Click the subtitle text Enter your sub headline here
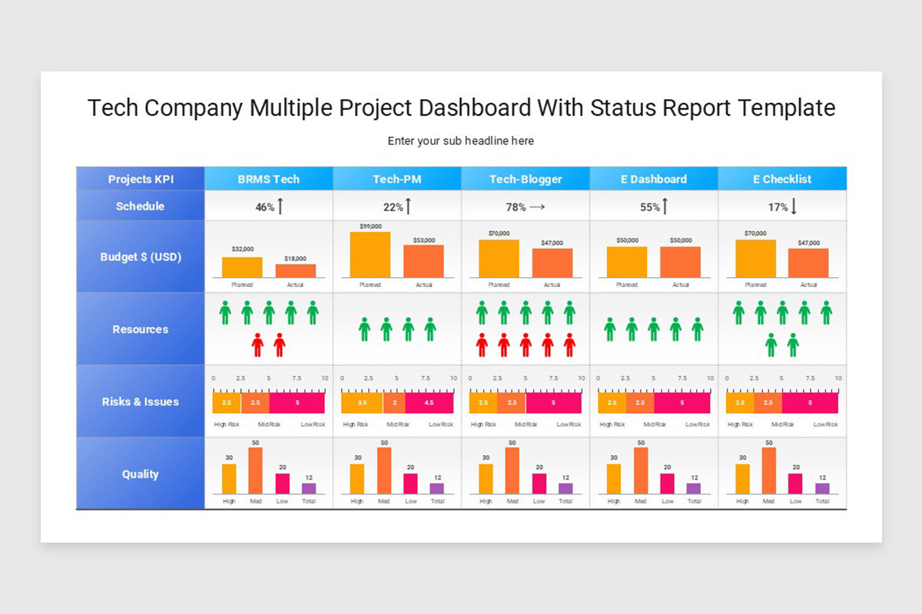Screen dimensions: 922x614 pyautogui.click(x=461, y=140)
